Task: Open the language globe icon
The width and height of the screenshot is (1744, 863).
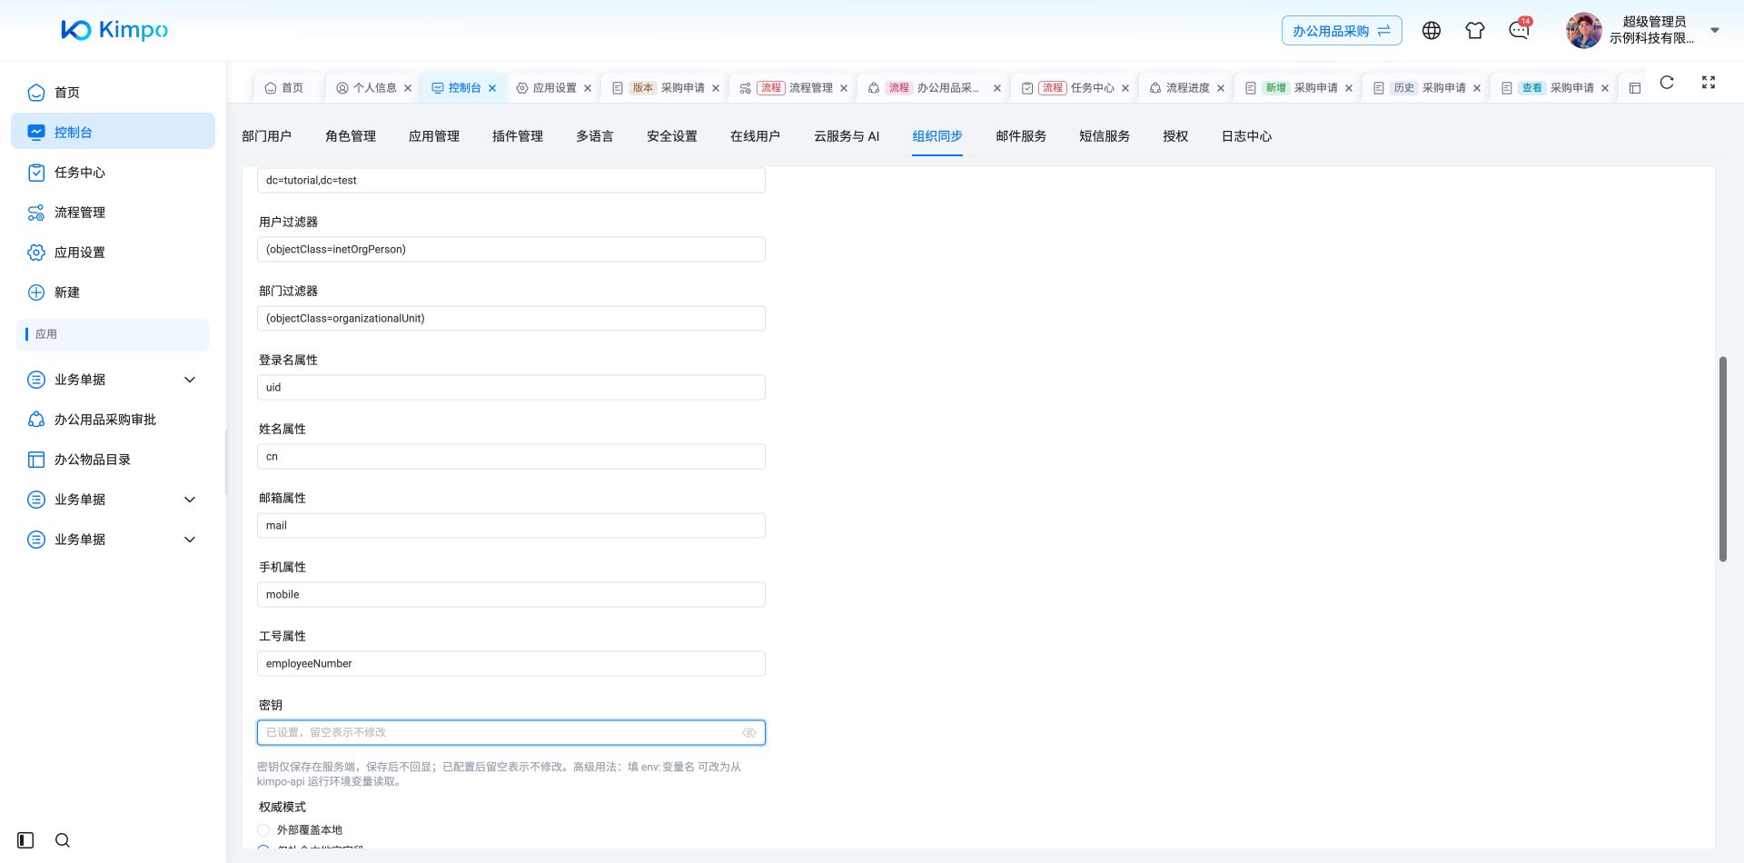Action: pyautogui.click(x=1432, y=31)
